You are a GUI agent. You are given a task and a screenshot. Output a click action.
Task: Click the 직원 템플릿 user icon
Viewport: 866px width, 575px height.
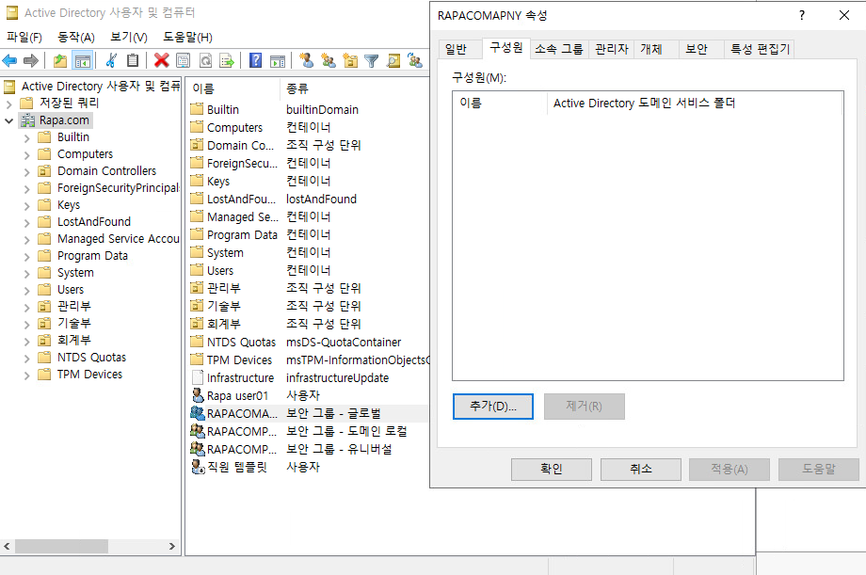pyautogui.click(x=198, y=467)
